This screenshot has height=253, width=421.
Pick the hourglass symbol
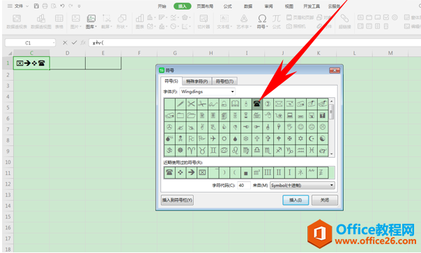tap(246, 115)
